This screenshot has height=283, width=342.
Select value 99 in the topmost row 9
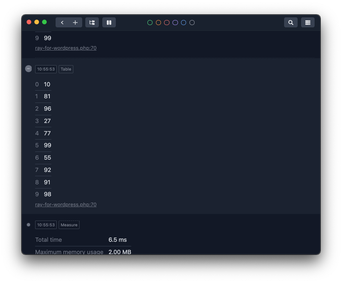[x=47, y=38]
